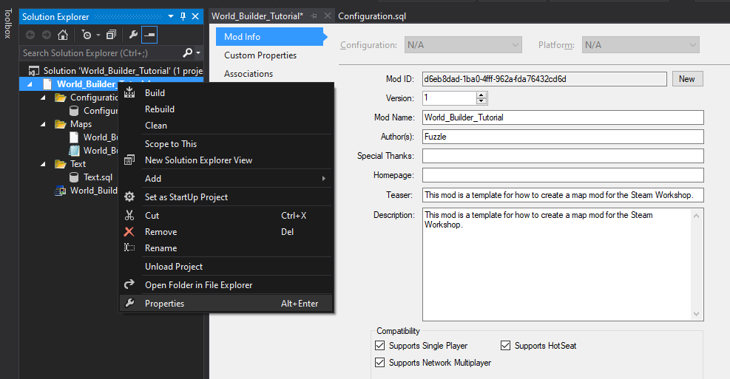
Task: Select the Custom Properties page link
Action: [x=260, y=55]
